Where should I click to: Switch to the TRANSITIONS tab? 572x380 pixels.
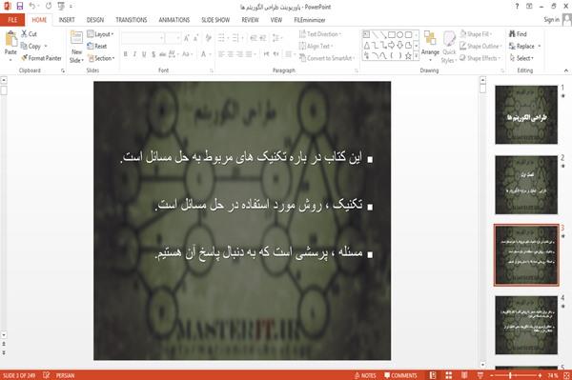click(x=132, y=20)
